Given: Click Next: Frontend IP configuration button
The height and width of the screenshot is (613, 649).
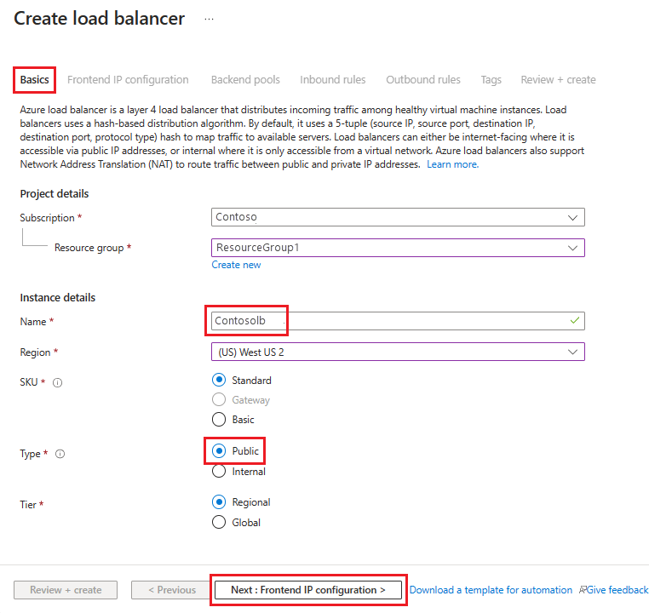Looking at the screenshot, I should [308, 590].
